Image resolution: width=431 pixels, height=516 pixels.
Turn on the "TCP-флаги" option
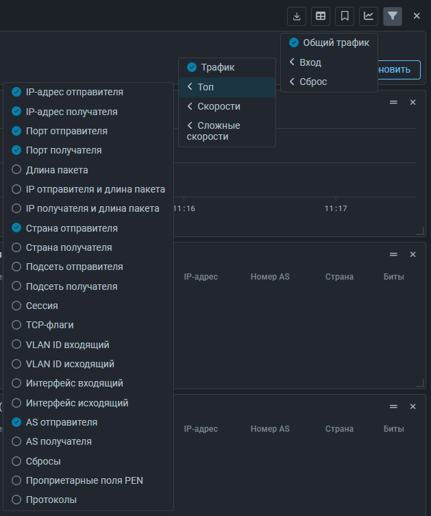49,325
